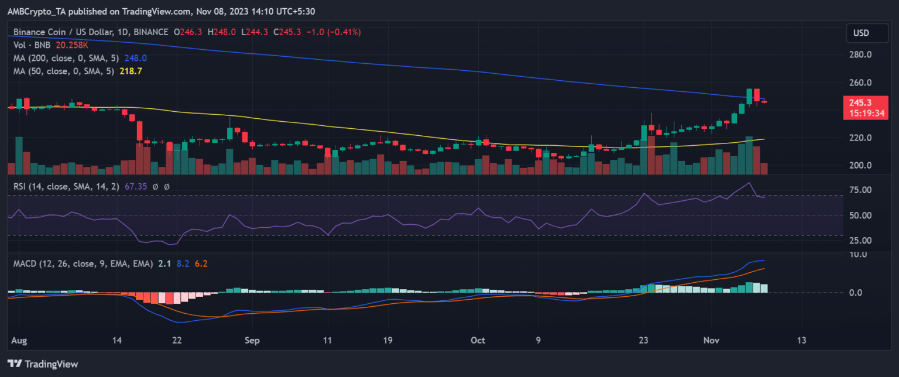Screen dimensions: 899x377
Task: Click the orange 6.2 MACD signal value
Action: coord(201,264)
